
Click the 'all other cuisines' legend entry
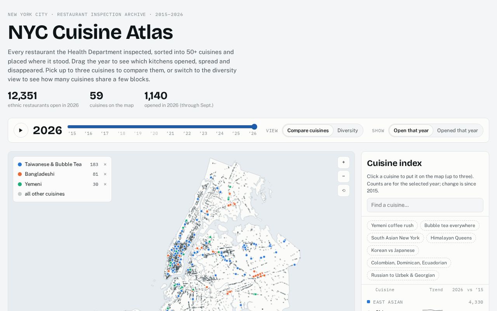45,194
